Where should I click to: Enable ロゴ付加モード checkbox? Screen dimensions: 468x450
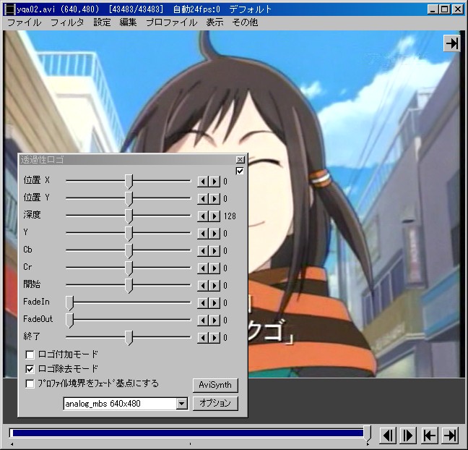click(x=30, y=355)
